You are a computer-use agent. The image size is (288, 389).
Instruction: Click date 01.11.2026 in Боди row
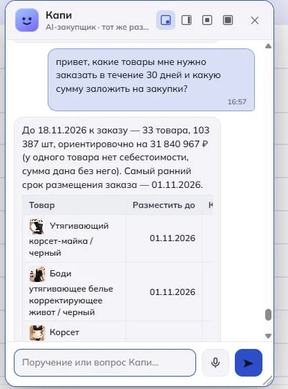coord(173,292)
